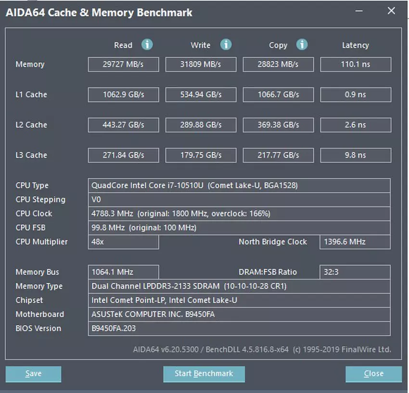Click the L2 Cache Copy result box

[x=278, y=125]
